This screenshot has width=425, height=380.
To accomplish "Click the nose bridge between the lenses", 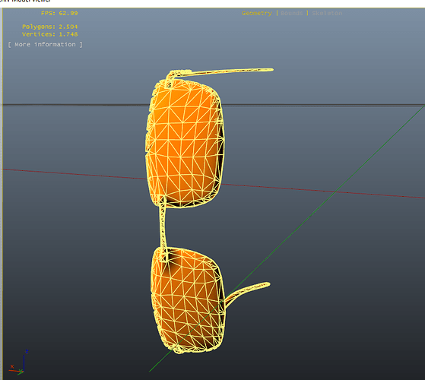I will (x=163, y=228).
